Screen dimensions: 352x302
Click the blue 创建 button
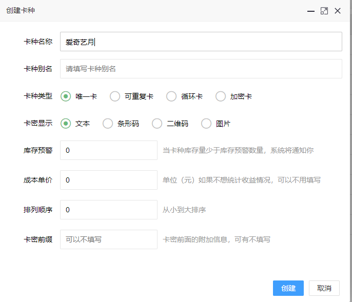coord(288,288)
